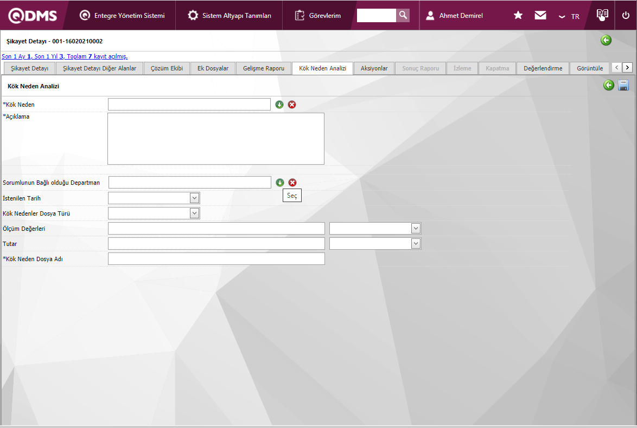637x428 pixels.
Task: Select the Kök Neden Analizi tab
Action: 322,68
